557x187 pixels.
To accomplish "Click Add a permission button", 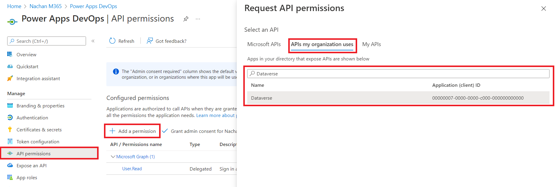I will point(132,131).
